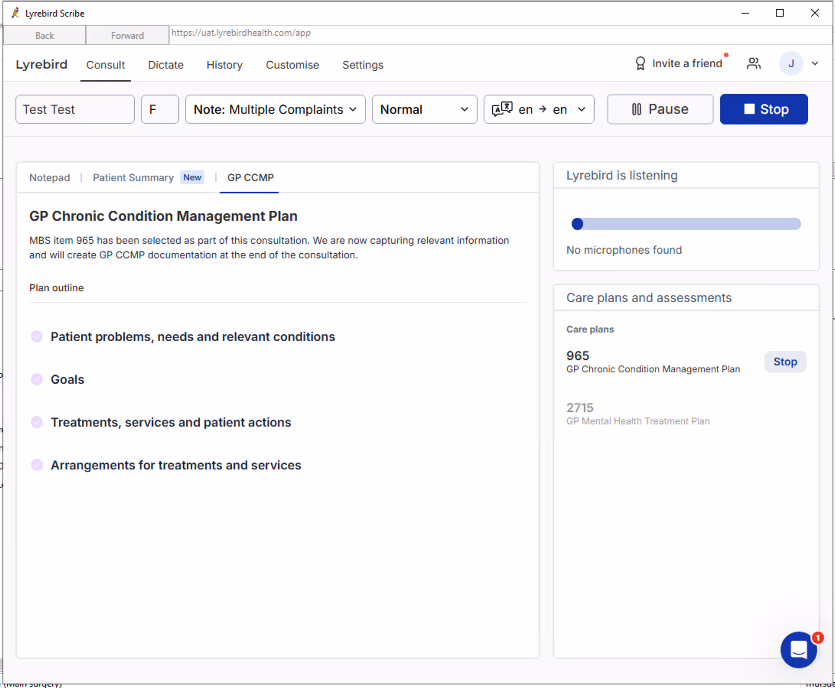Switch to the Patient Summary tab
The width and height of the screenshot is (835, 688).
click(133, 178)
